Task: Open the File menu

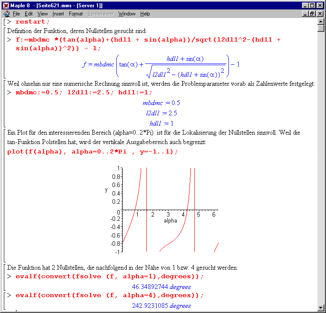Action: (16, 14)
